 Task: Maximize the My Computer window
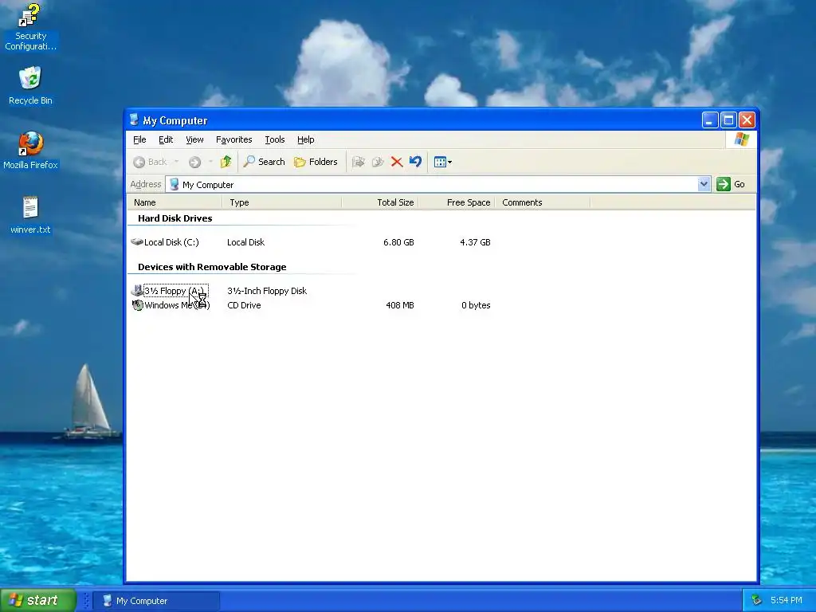(728, 120)
